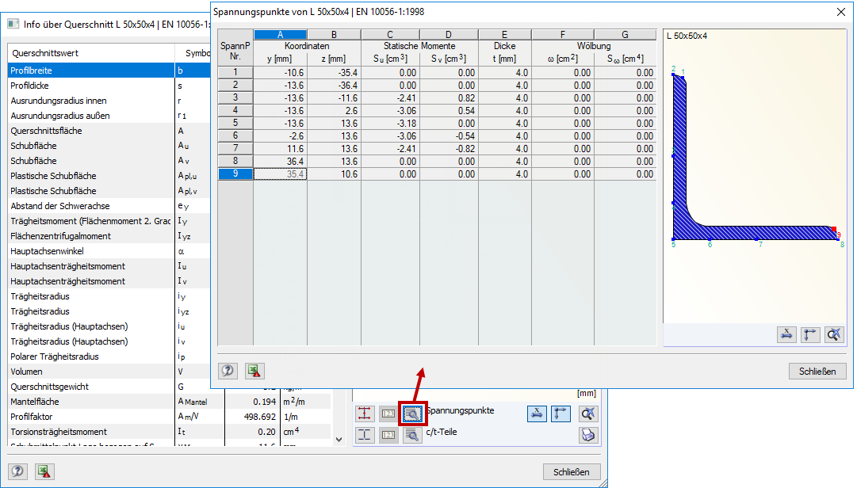This screenshot has width=857, height=488.
Task: Click the Querschnittswert column header
Action: click(x=90, y=53)
